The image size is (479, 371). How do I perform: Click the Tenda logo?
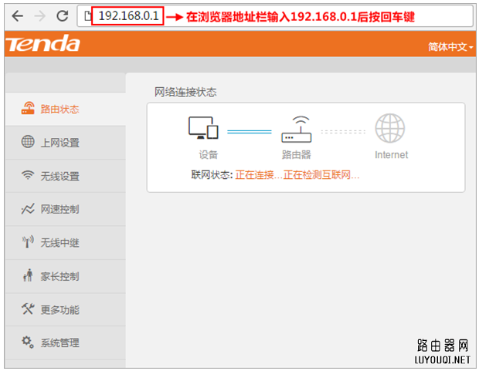click(43, 45)
